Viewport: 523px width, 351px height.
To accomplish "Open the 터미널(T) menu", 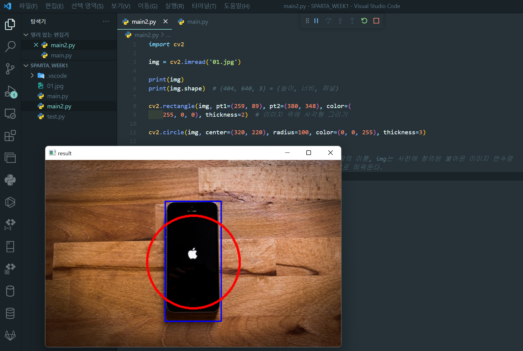I will pyautogui.click(x=204, y=6).
